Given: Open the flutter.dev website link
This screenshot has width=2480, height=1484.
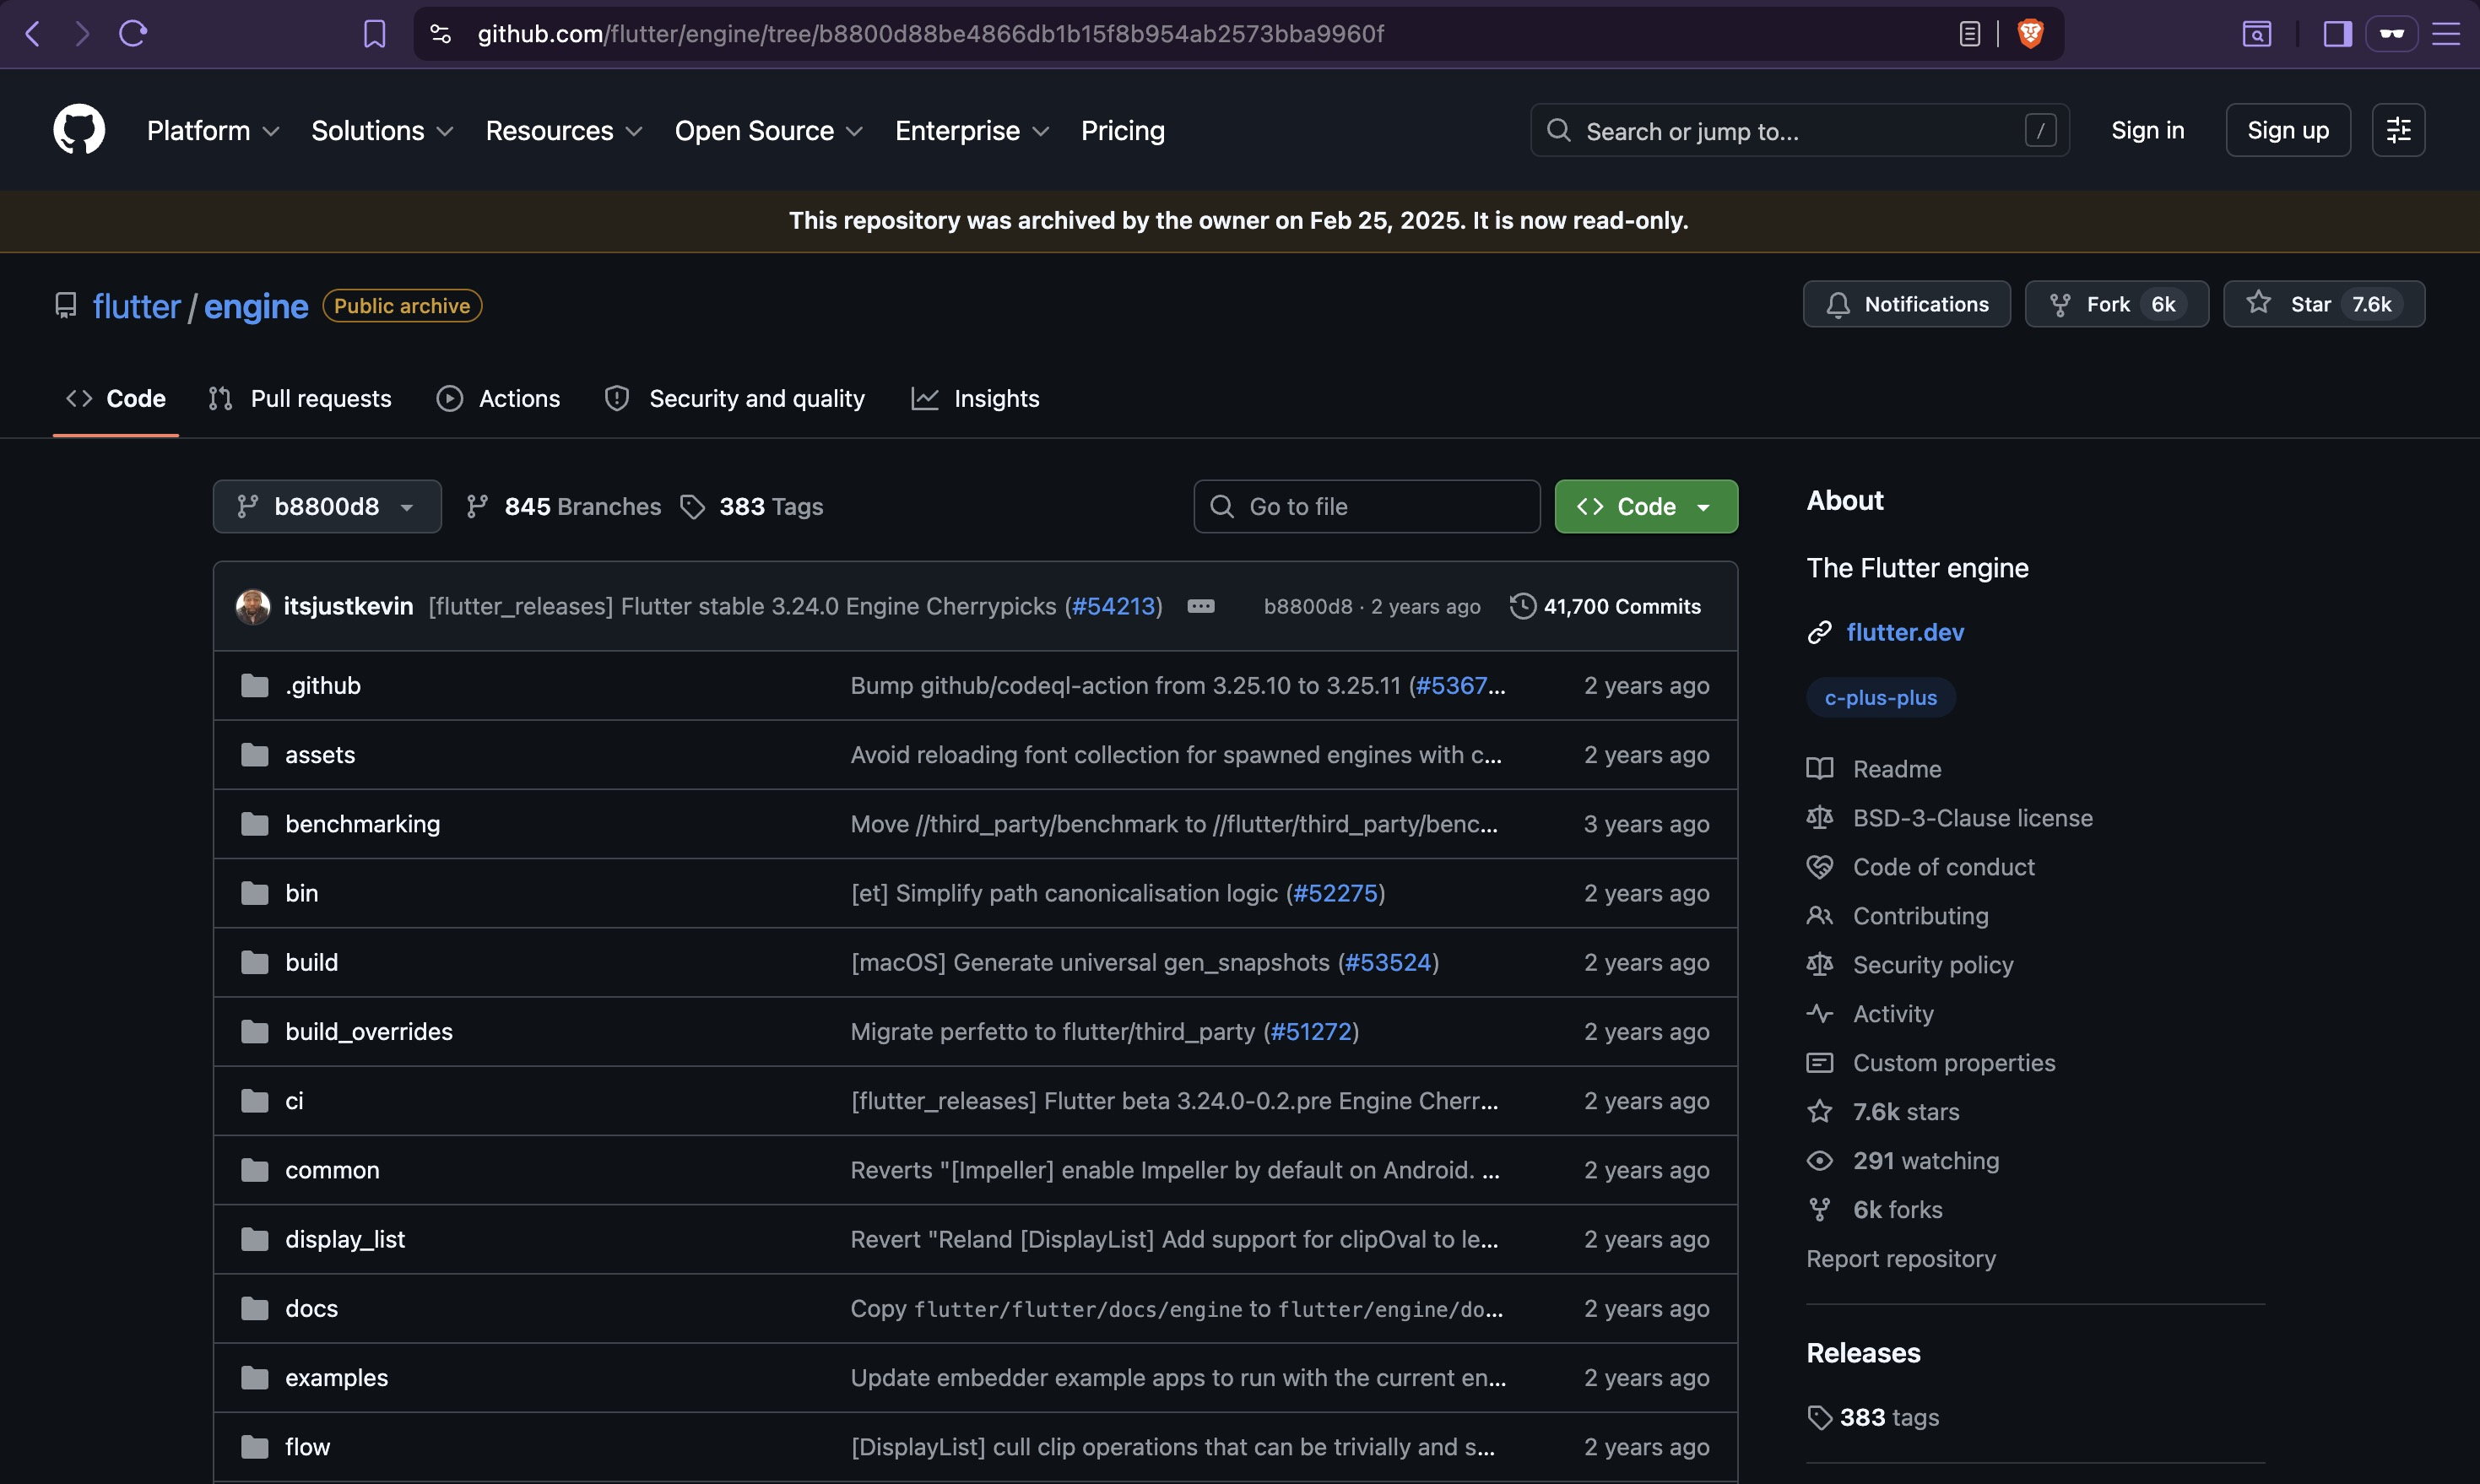Looking at the screenshot, I should [1904, 632].
